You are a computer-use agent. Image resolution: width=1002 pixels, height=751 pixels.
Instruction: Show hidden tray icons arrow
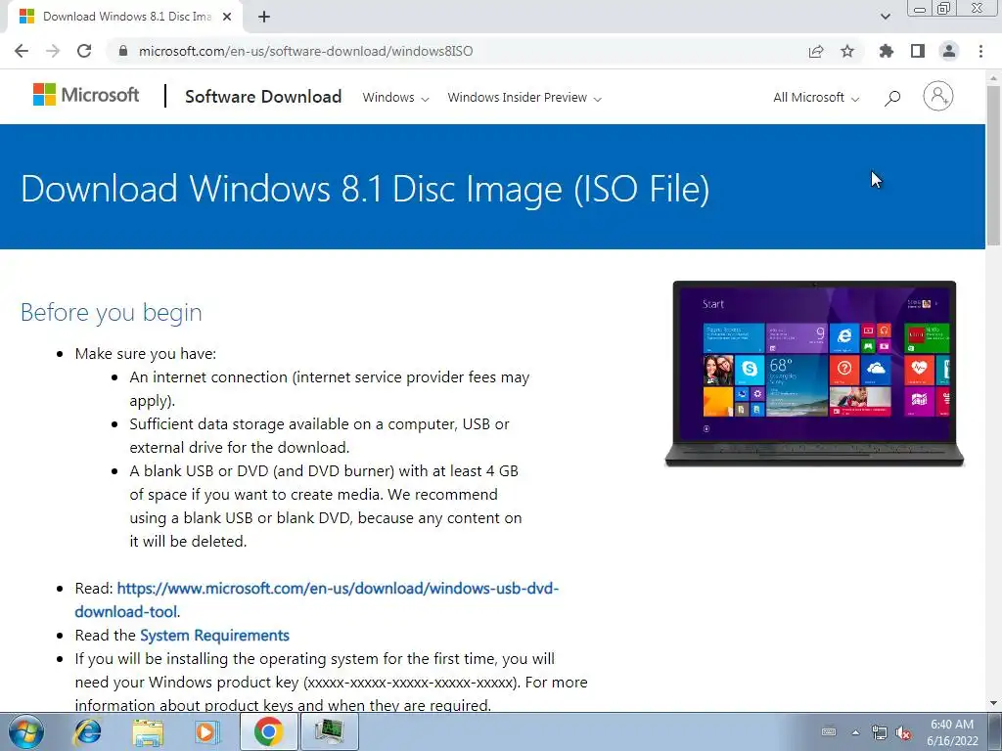pyautogui.click(x=855, y=732)
